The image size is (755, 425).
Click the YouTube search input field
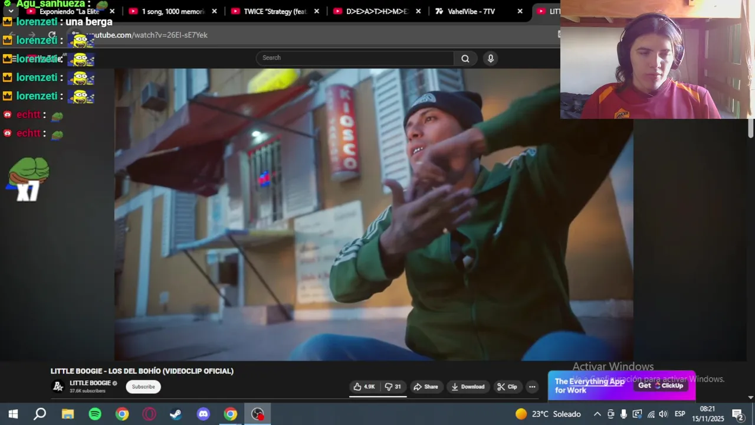pos(354,58)
